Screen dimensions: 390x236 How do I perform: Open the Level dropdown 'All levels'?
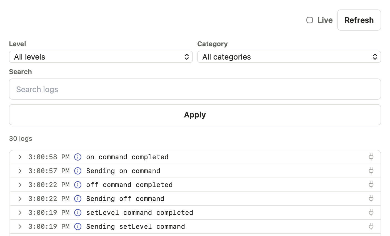coord(101,57)
